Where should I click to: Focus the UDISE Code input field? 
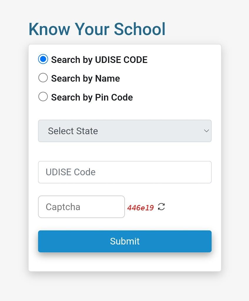click(125, 172)
